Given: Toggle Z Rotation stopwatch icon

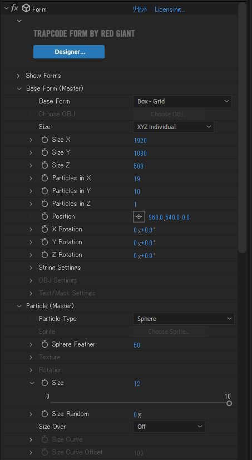Looking at the screenshot, I should (45, 255).
